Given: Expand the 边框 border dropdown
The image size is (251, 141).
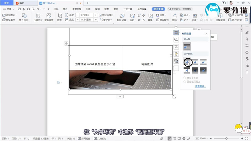Looking at the screenshot, I should [x=162, y=15].
